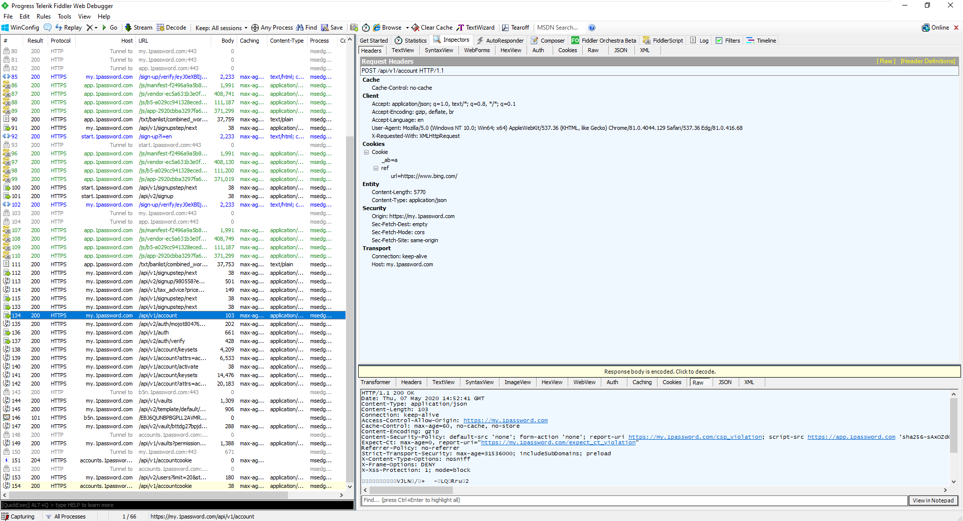Toggle Capturing in the status bar

coord(18,516)
